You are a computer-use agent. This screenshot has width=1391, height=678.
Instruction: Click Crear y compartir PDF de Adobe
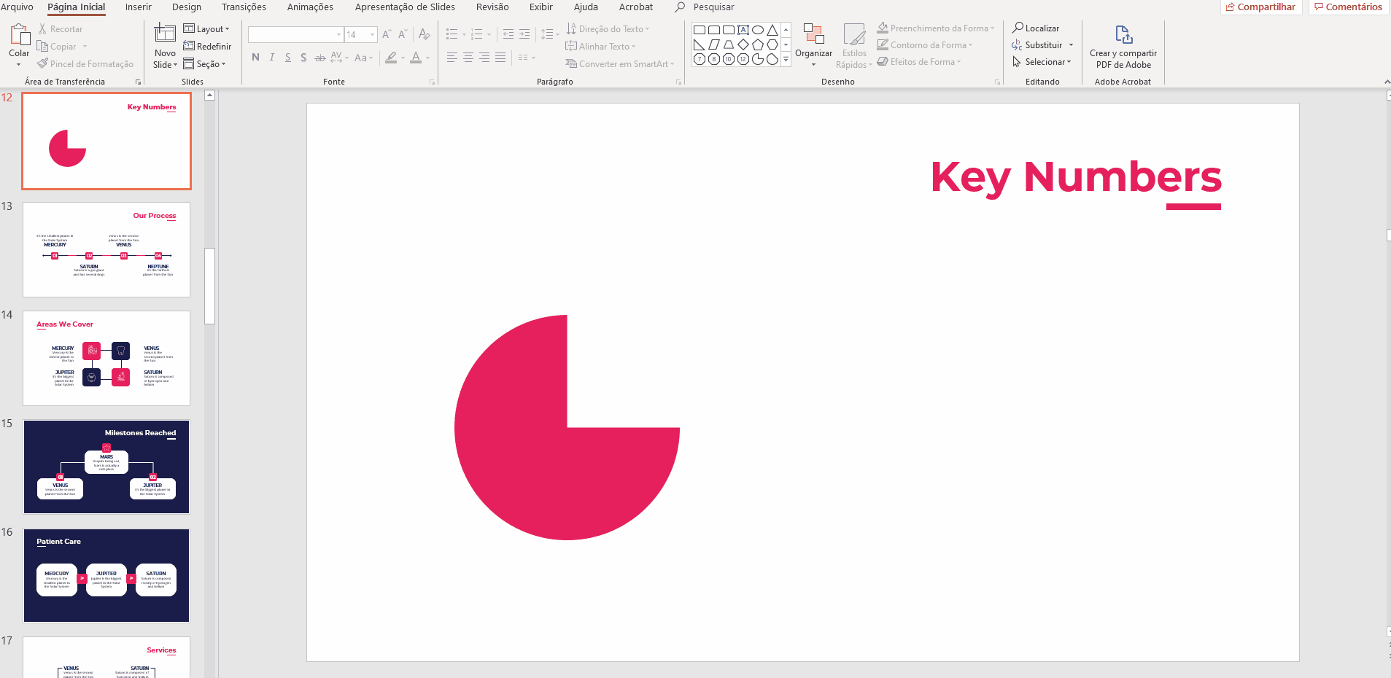[1123, 47]
